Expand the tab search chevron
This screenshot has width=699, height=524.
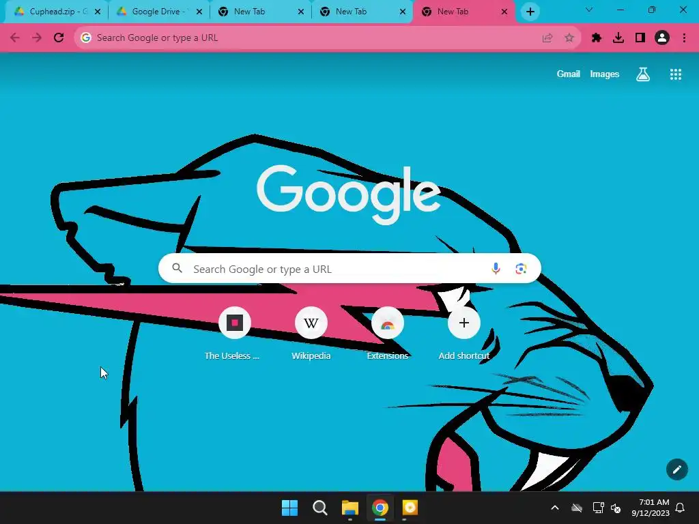[x=589, y=10]
